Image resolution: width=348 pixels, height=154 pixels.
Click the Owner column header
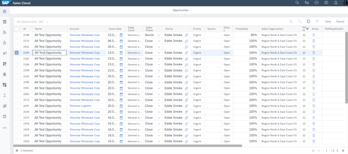tap(176, 29)
